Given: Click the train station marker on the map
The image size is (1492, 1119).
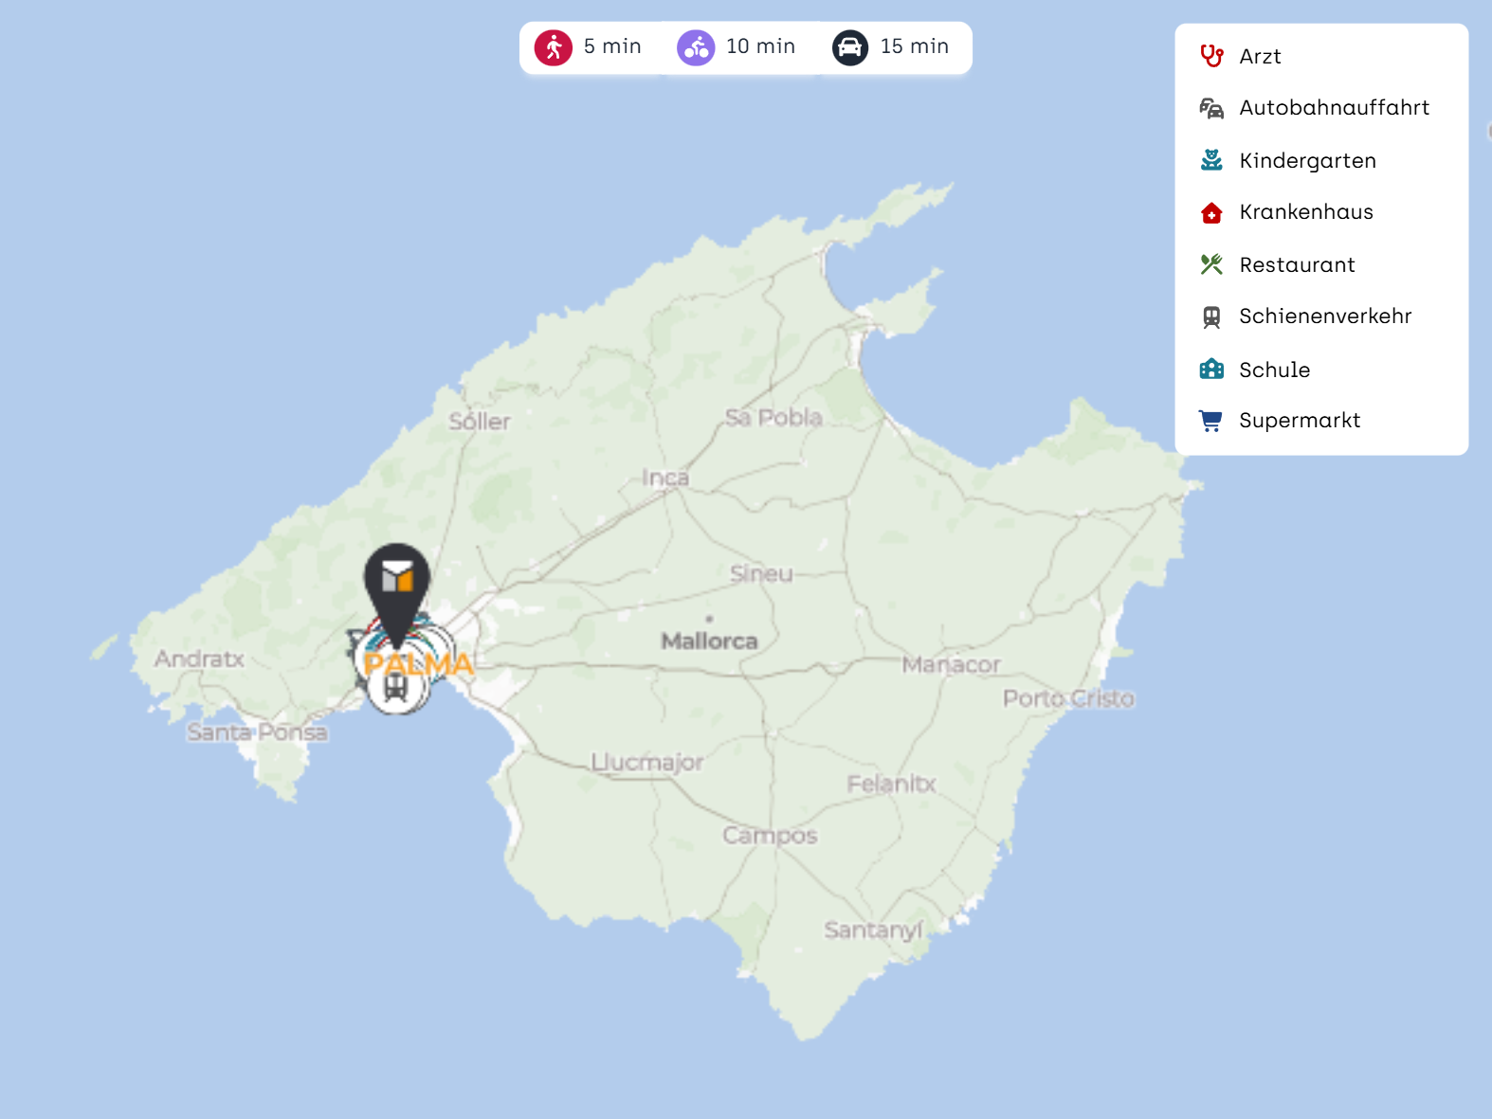Looking at the screenshot, I should [396, 687].
